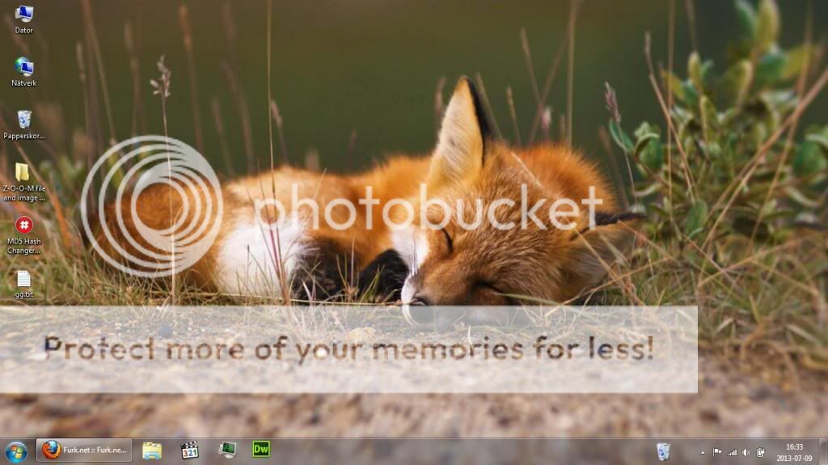Launch Media Player Classic from taskbar

(x=189, y=450)
